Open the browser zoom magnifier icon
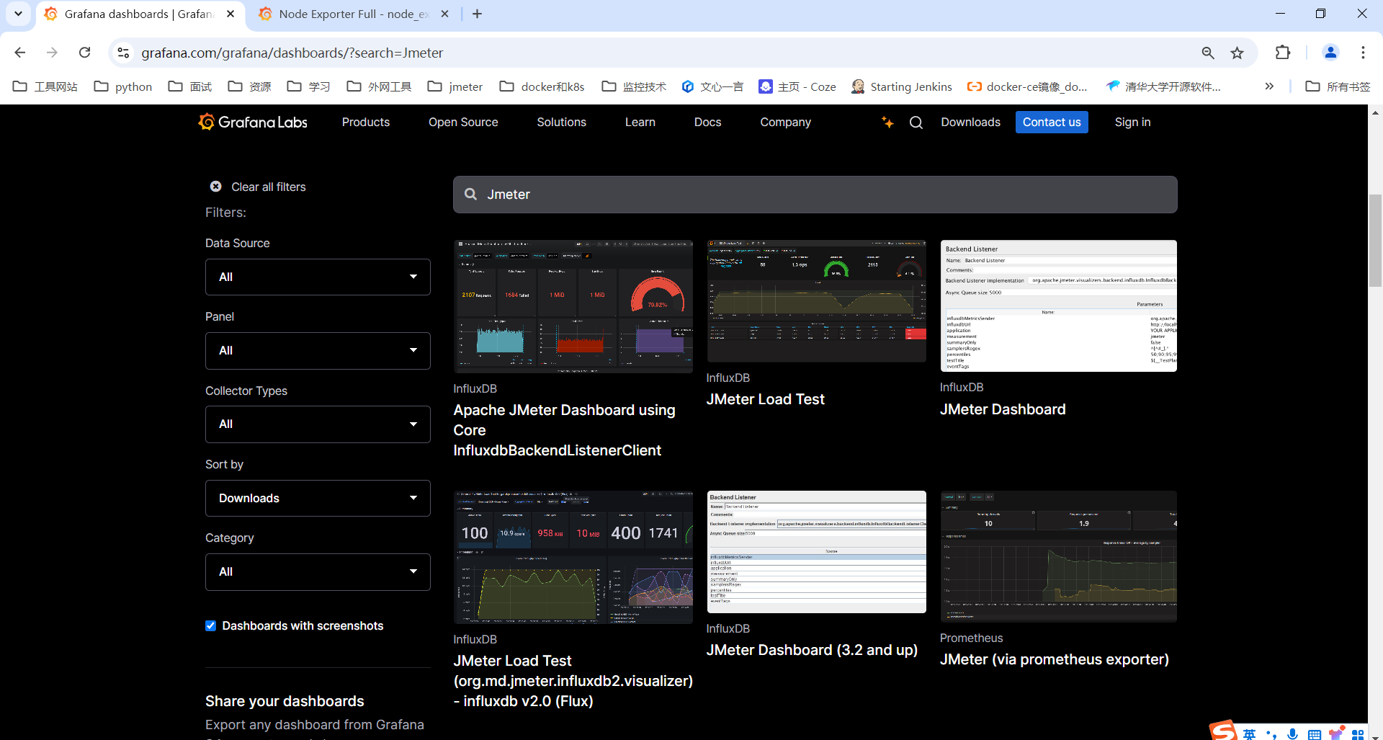This screenshot has width=1383, height=740. click(x=1208, y=53)
